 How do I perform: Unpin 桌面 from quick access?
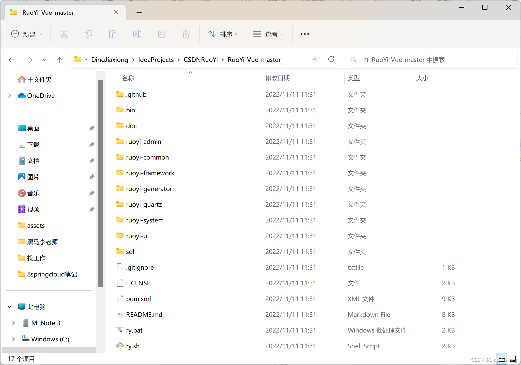pos(92,128)
